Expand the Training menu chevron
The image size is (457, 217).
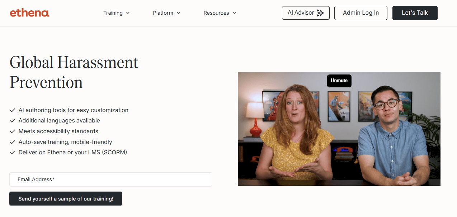(128, 13)
